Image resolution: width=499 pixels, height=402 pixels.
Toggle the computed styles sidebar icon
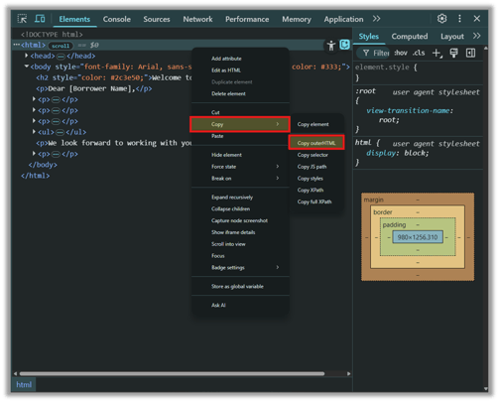(x=470, y=53)
